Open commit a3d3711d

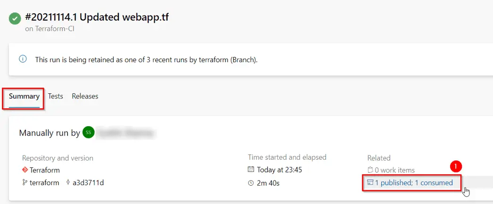click(88, 183)
